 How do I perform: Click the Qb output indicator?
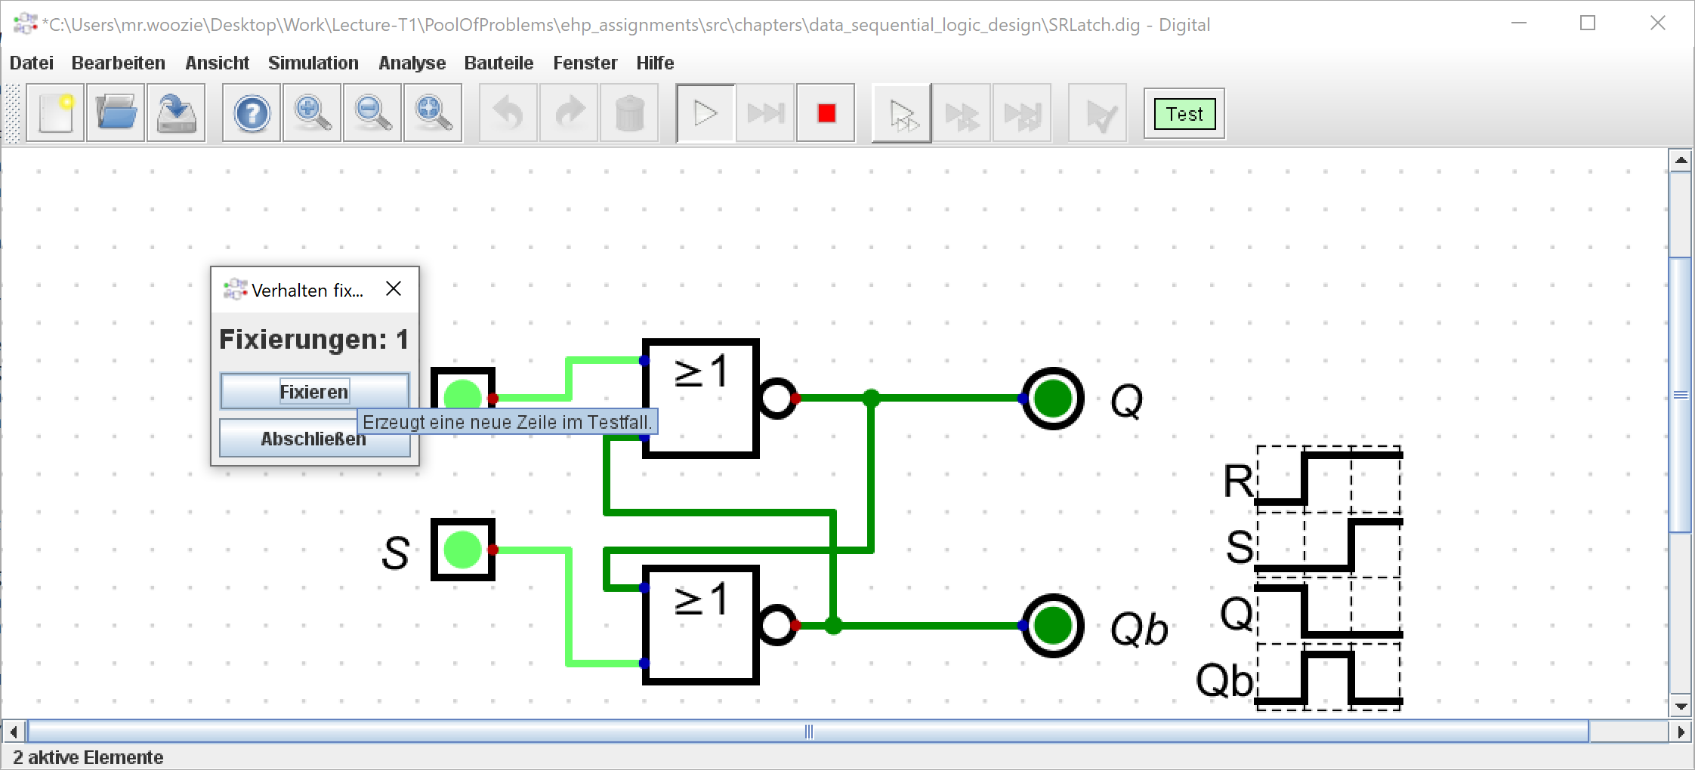(1053, 625)
